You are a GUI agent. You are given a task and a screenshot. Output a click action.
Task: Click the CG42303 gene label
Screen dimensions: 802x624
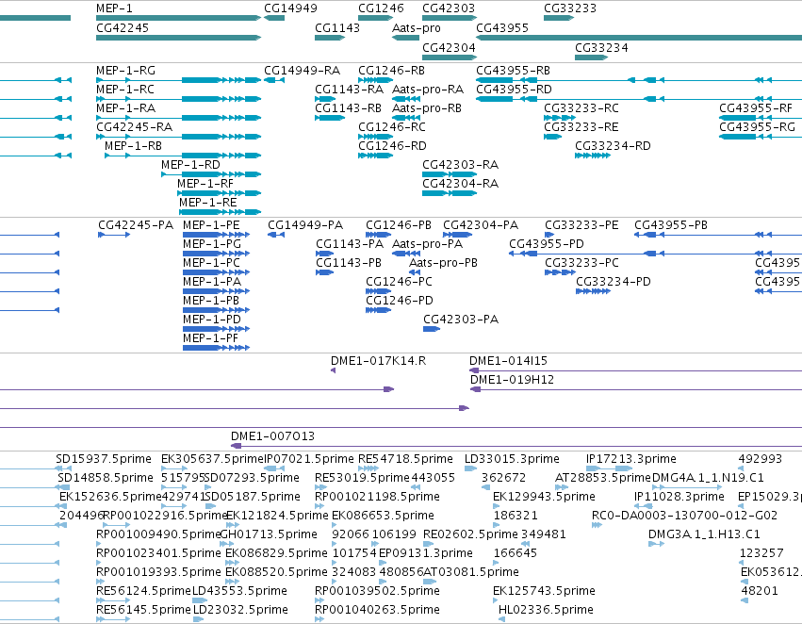(x=449, y=8)
